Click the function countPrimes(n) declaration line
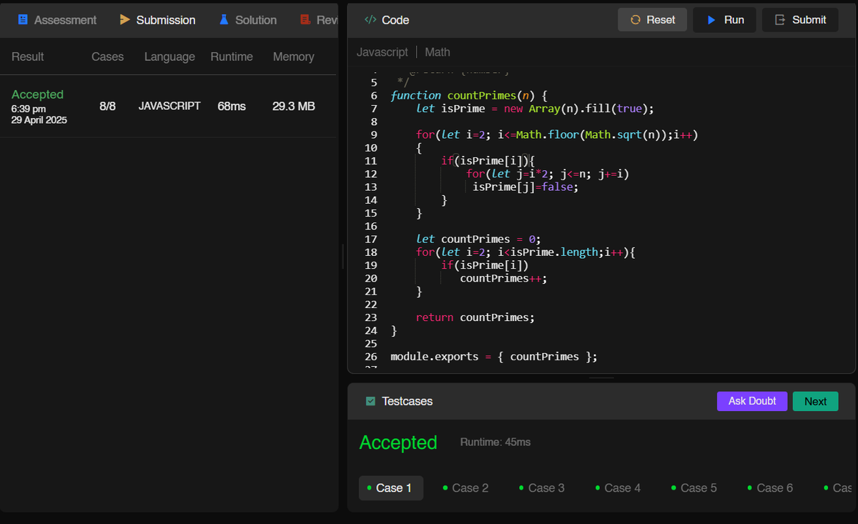The width and height of the screenshot is (858, 524). (x=469, y=95)
